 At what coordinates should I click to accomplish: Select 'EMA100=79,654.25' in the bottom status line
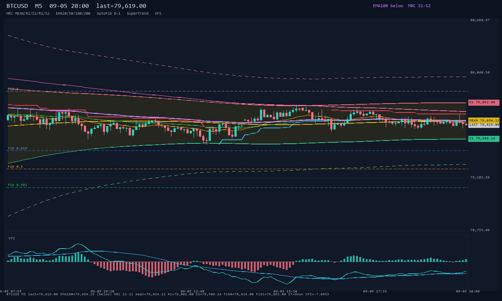pos(77,294)
